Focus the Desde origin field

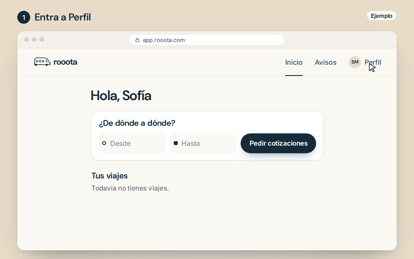pyautogui.click(x=132, y=143)
